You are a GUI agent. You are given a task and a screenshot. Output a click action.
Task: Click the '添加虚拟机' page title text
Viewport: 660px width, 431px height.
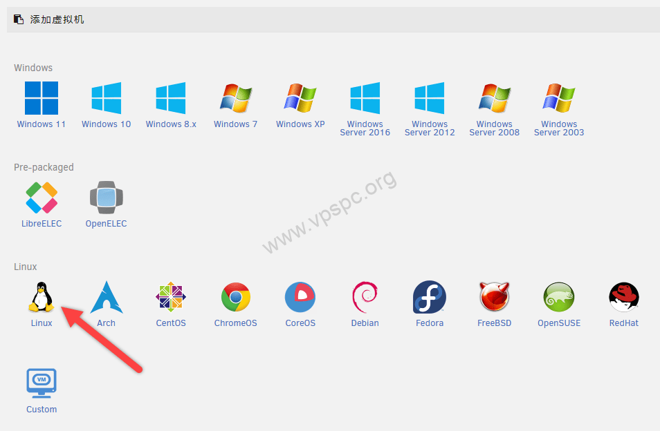(57, 19)
